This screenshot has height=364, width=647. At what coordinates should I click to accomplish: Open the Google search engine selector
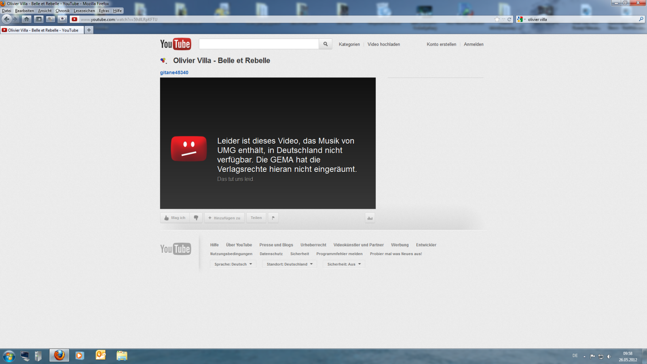coord(521,19)
